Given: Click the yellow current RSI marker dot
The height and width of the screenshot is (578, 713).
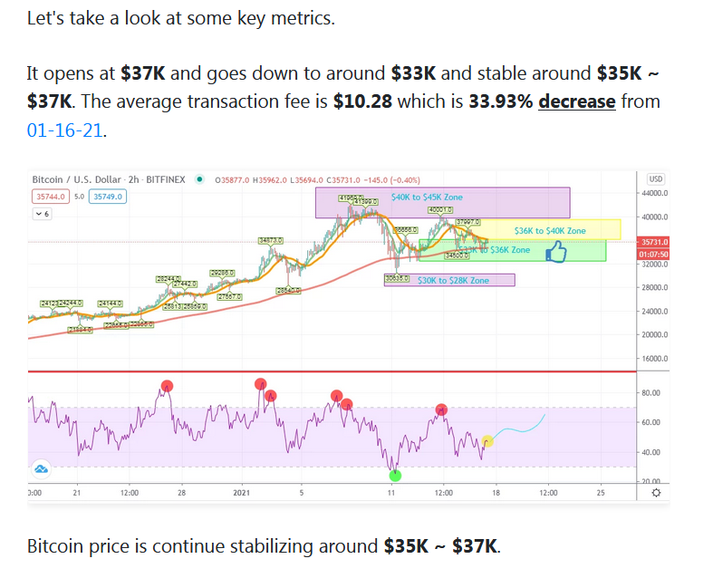Looking at the screenshot, I should pos(487,441).
